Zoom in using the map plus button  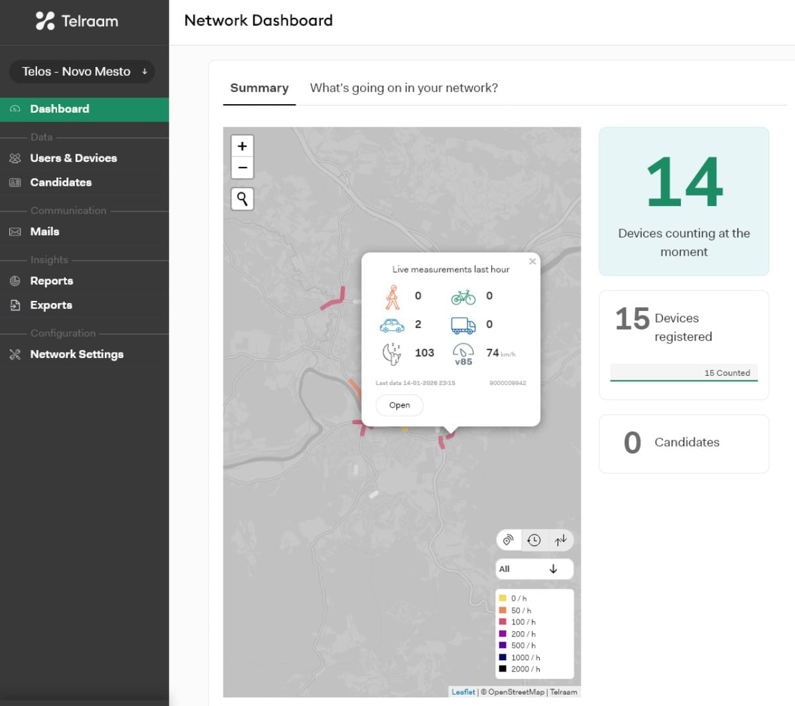(x=242, y=146)
